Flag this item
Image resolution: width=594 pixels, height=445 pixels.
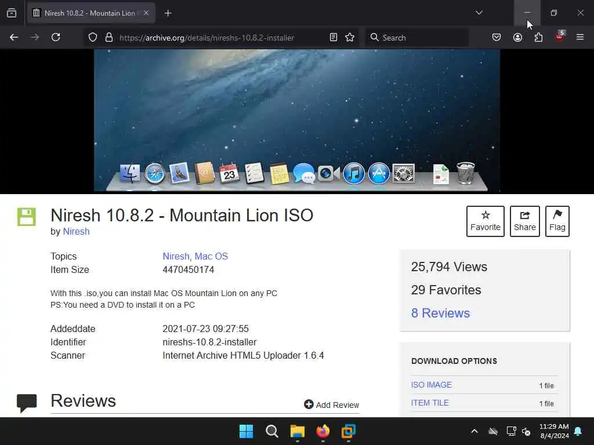tap(557, 221)
